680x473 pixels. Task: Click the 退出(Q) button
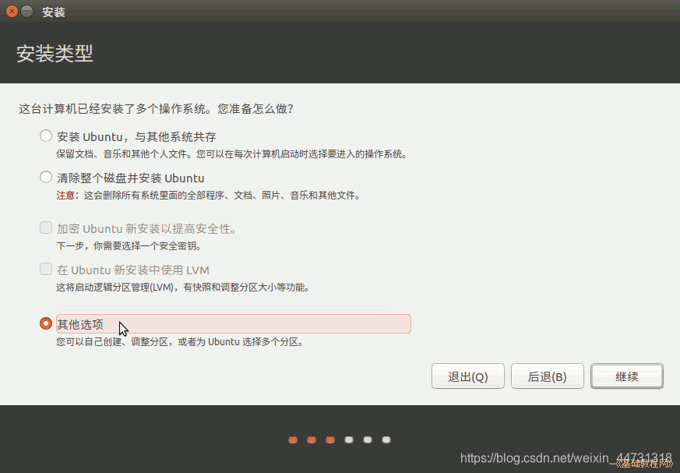pos(468,376)
